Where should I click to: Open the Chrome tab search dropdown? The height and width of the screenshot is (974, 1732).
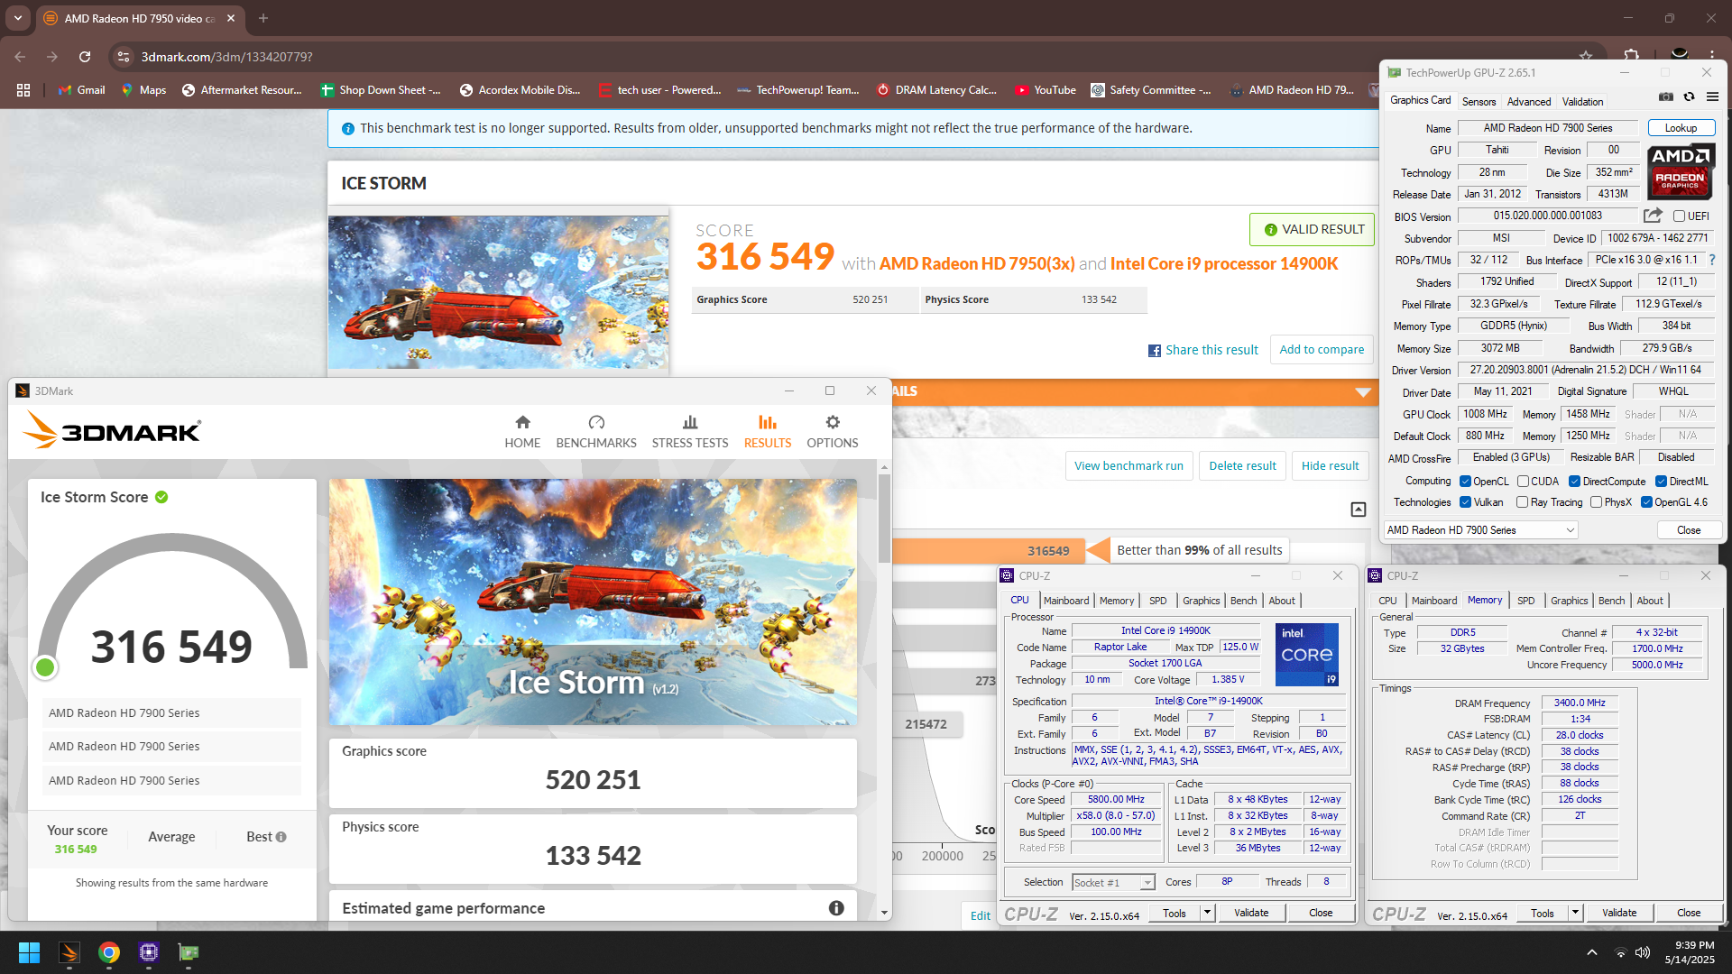point(17,17)
